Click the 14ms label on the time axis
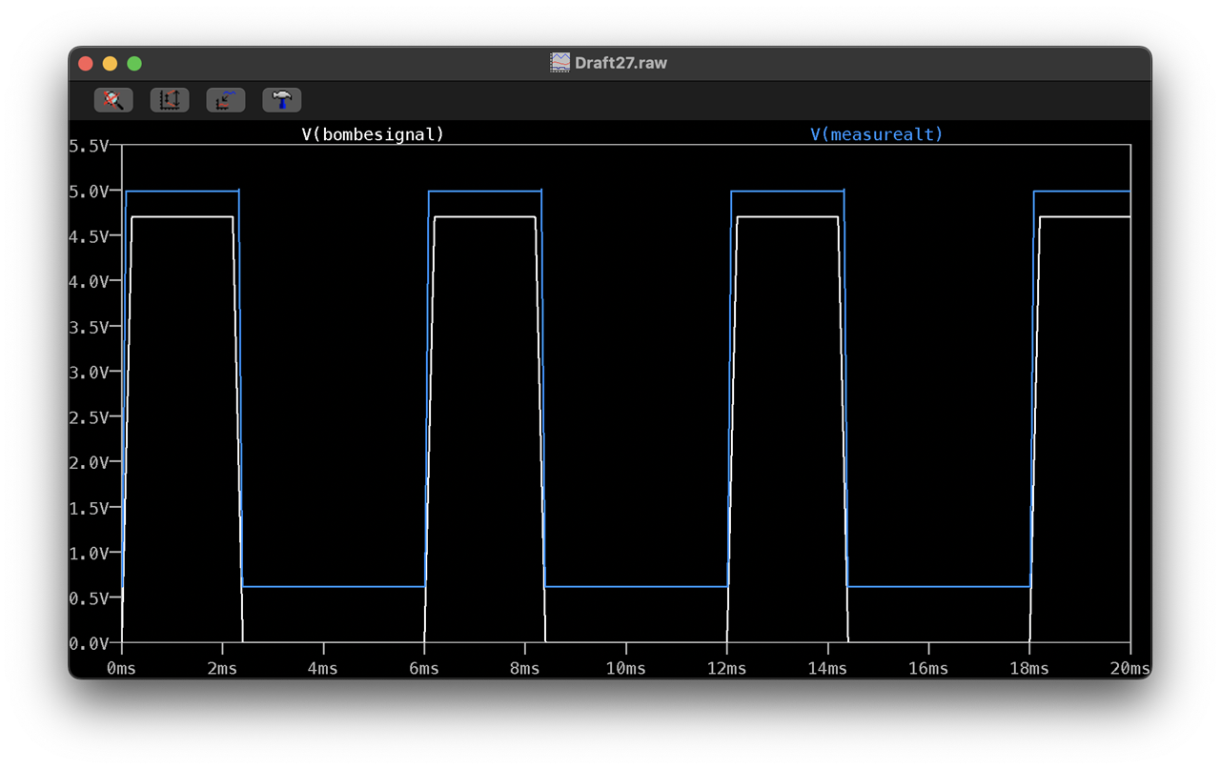Viewport: 1220px width, 769px height. [x=827, y=668]
